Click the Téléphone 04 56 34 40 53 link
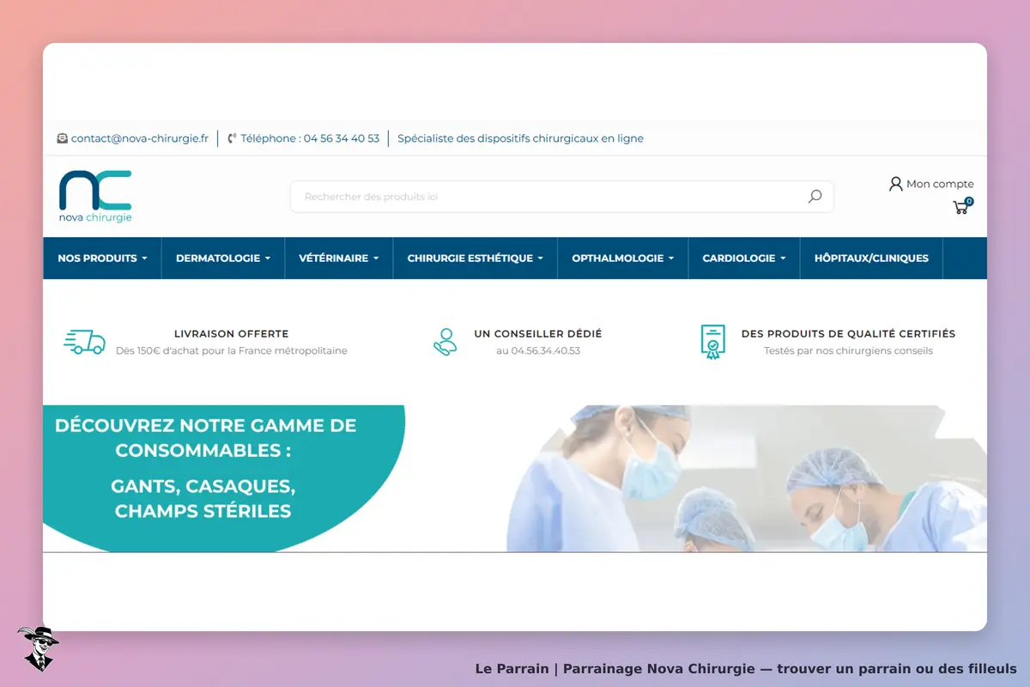The image size is (1030, 687). [x=310, y=138]
